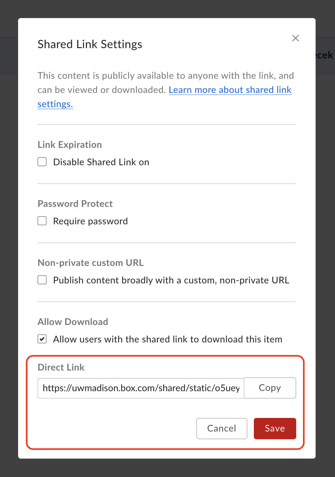
Task: Click the Publish content broadly label text
Action: (x=171, y=280)
